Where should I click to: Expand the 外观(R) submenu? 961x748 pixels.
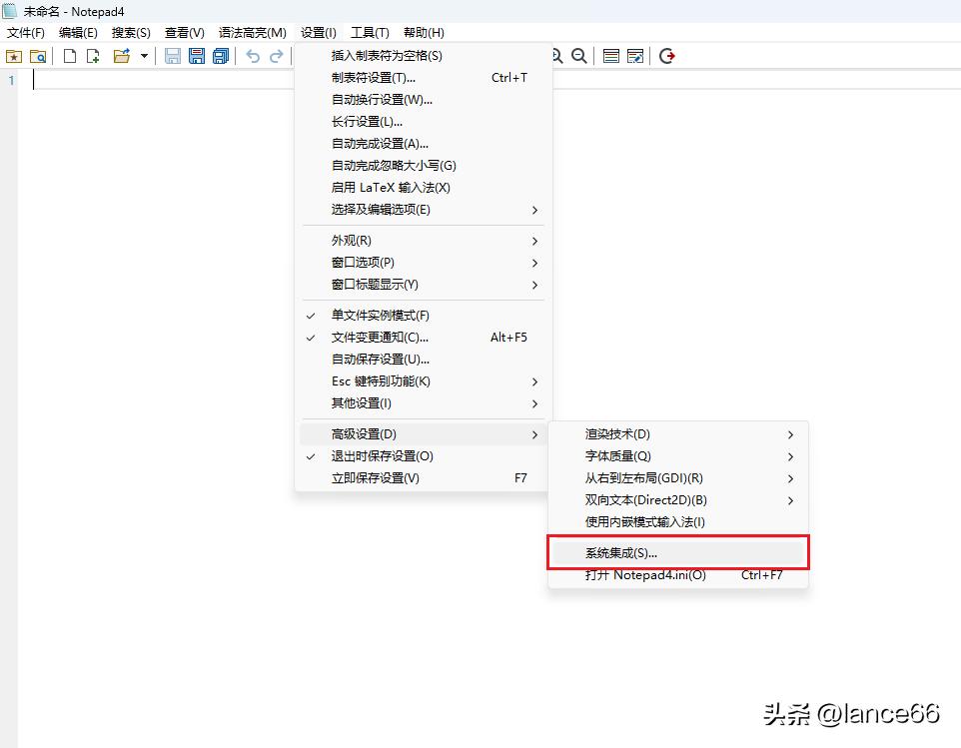[424, 241]
